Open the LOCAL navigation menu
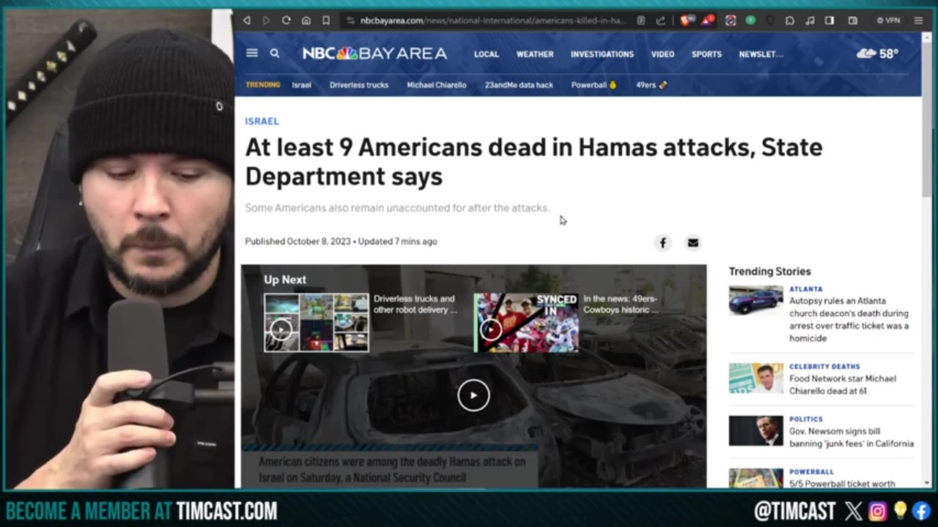Screen dimensions: 938x527 click(x=486, y=54)
